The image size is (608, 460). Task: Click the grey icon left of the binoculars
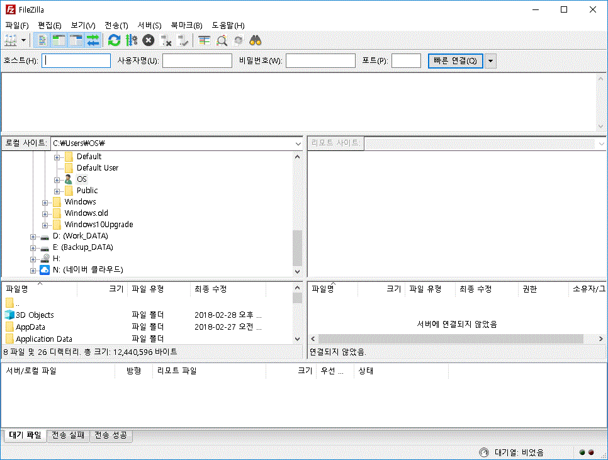click(x=239, y=40)
